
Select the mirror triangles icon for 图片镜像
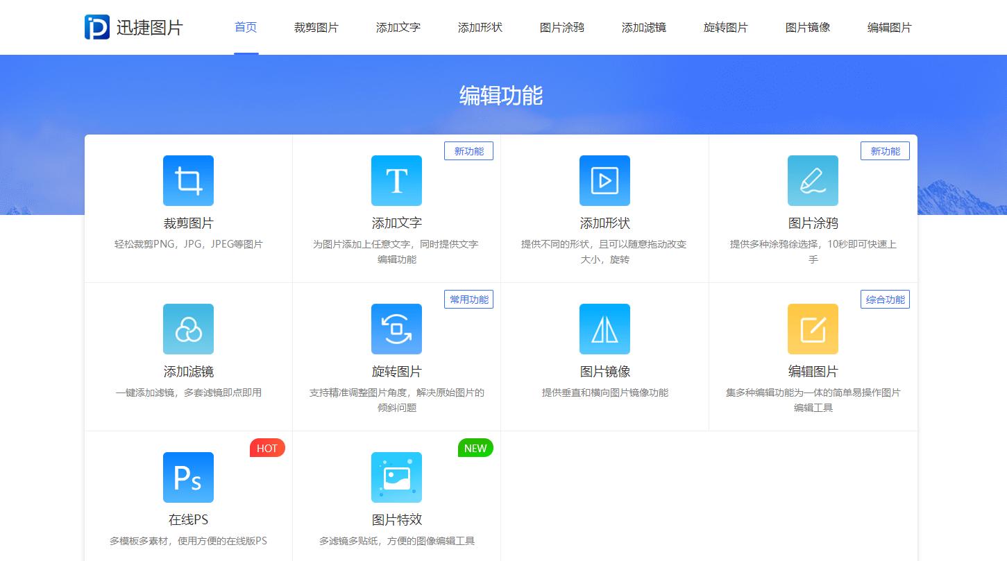coord(604,329)
